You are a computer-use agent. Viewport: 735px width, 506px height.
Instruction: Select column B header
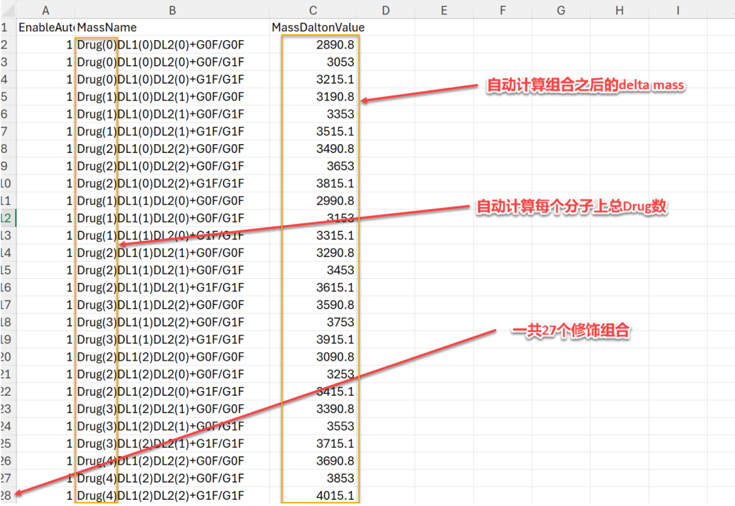click(x=172, y=10)
